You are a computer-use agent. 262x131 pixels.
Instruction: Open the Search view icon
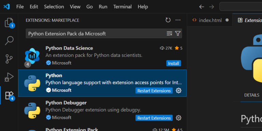9,41
